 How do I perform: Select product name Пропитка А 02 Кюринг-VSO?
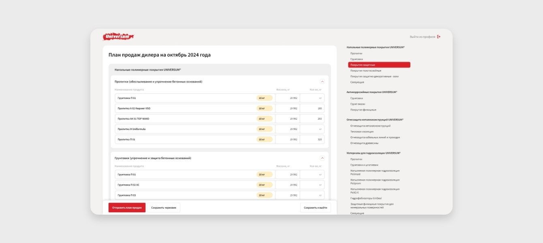[134, 109]
